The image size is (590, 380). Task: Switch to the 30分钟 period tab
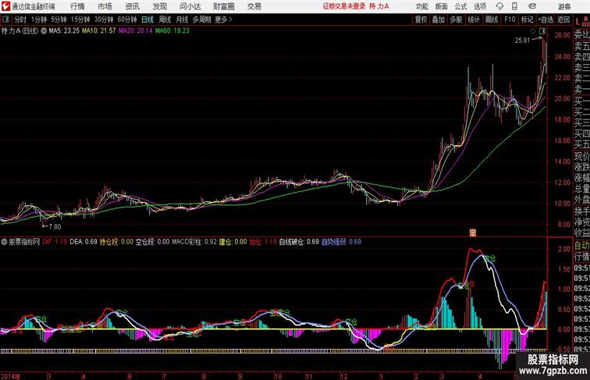coord(104,20)
